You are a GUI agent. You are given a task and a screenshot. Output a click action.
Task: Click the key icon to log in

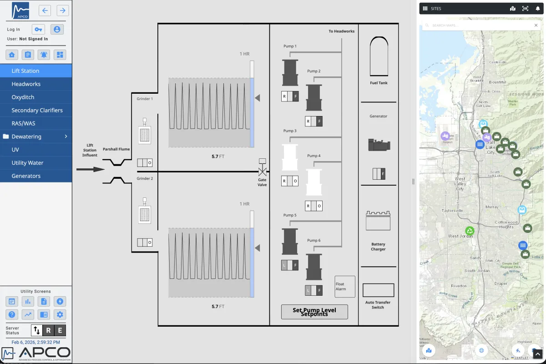click(x=38, y=29)
